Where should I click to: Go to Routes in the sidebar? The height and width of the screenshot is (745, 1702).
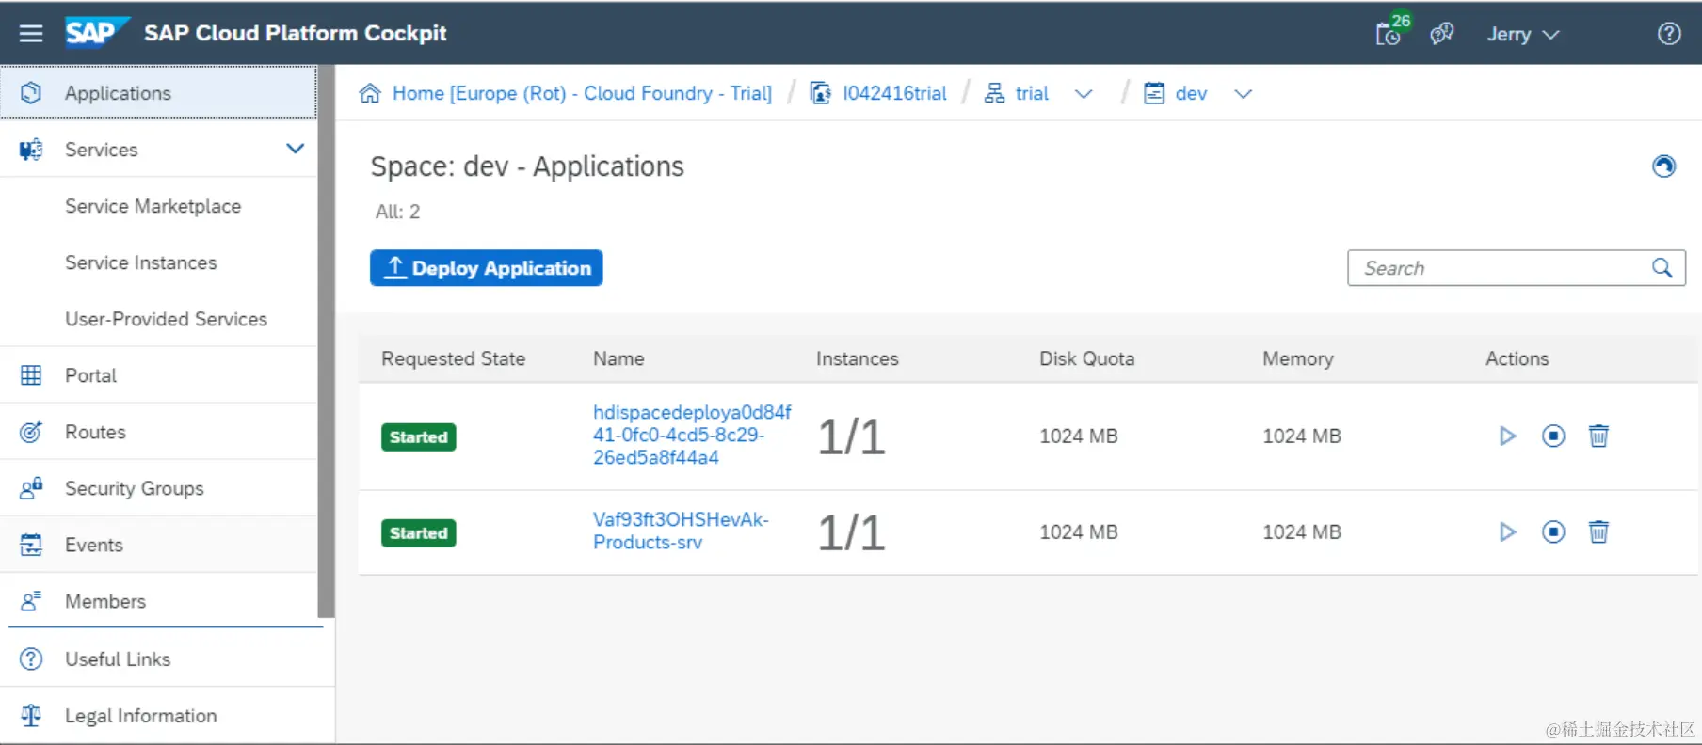95,432
